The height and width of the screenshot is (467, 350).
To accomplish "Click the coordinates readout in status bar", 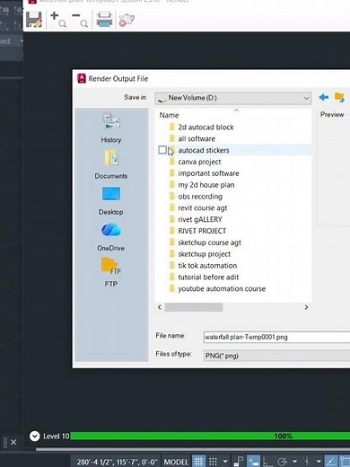I will [x=117, y=462].
